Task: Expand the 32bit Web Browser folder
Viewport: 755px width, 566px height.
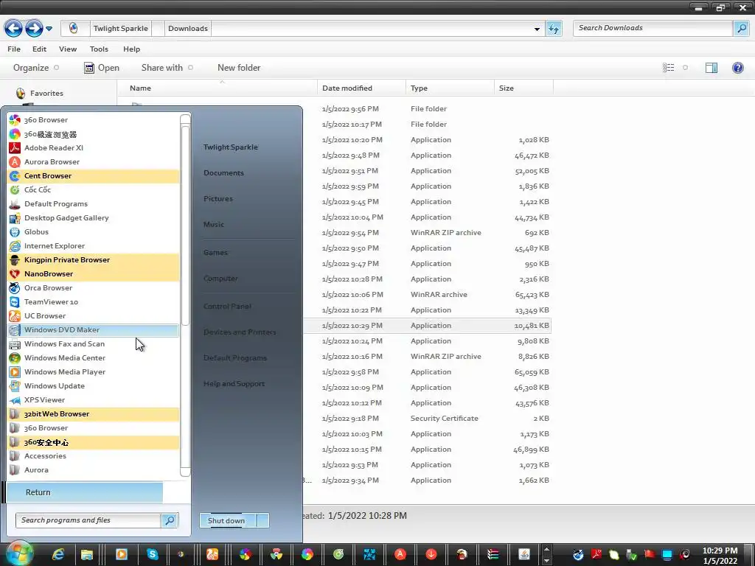Action: tap(94, 414)
